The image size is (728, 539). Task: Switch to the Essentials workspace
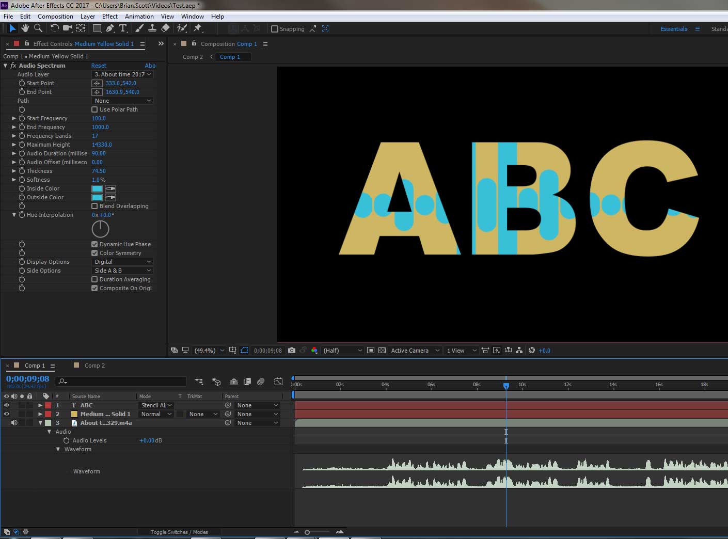pos(674,29)
